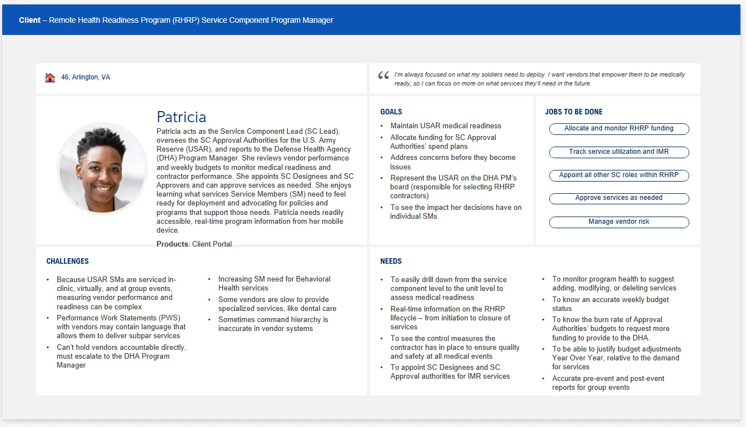Screen dimensions: 746x427
Task: Click the CHALLENGES section heading
Action: pos(67,261)
